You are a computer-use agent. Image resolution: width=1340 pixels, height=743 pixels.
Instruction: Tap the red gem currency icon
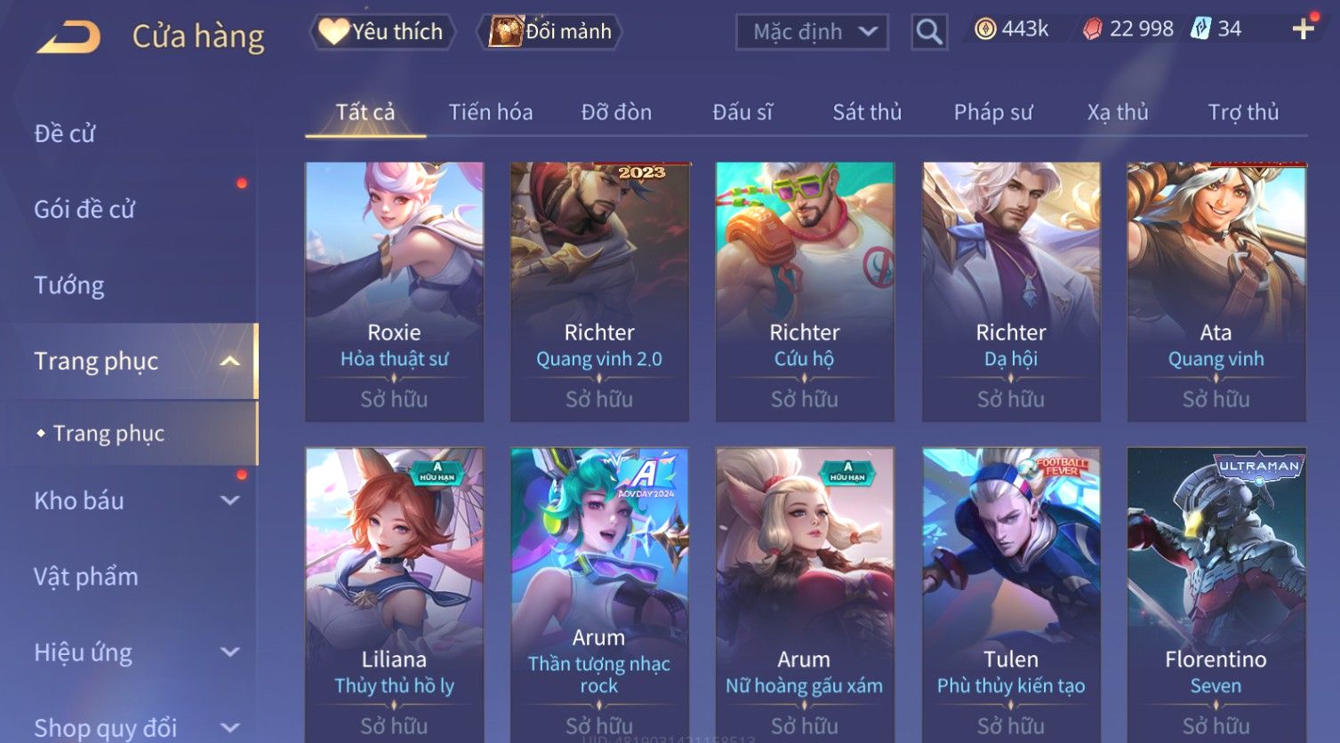tap(1093, 29)
